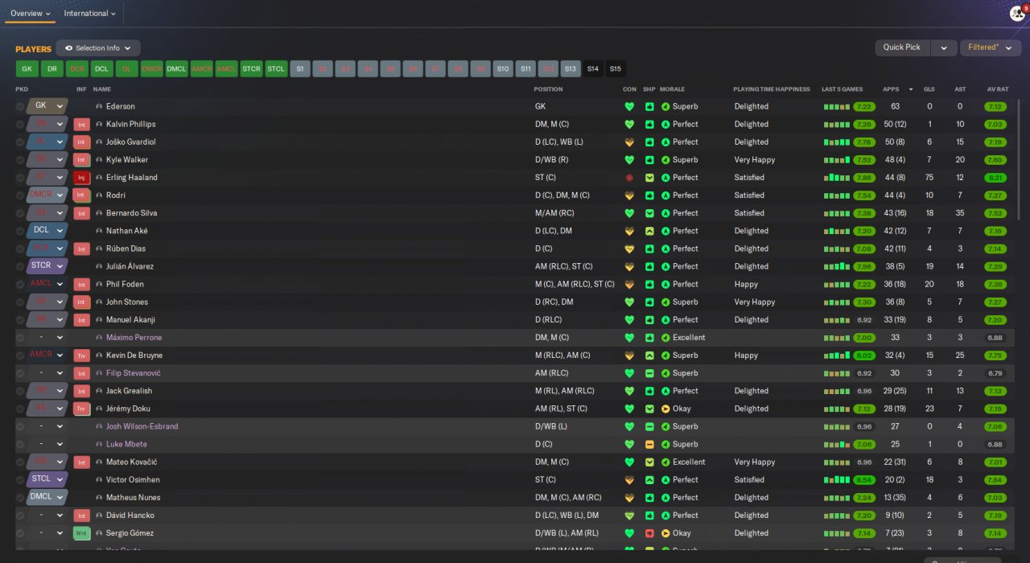This screenshot has height=563, width=1030.
Task: Open the International menu
Action: [89, 14]
